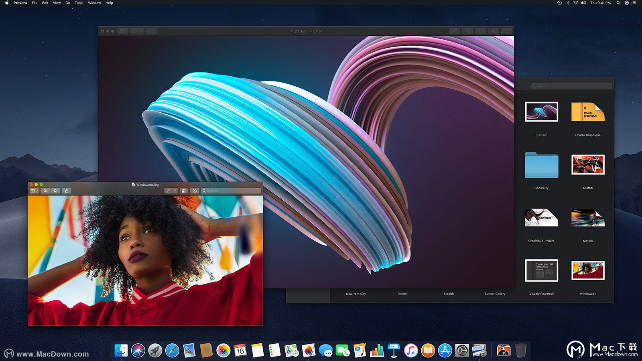Image resolution: width=642 pixels, height=361 pixels.
Task: Click the search field in the Windswept toolbar
Action: click(x=231, y=191)
